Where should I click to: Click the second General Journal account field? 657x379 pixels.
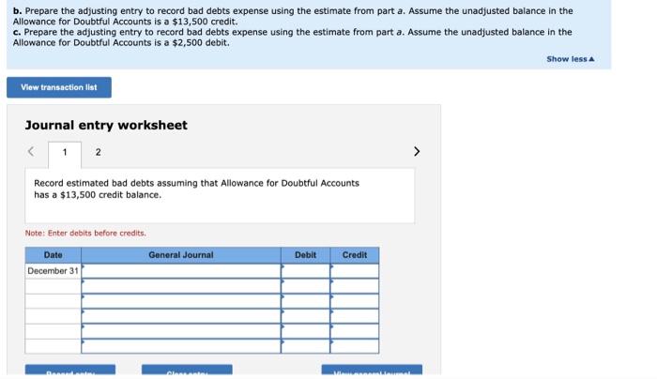181,286
